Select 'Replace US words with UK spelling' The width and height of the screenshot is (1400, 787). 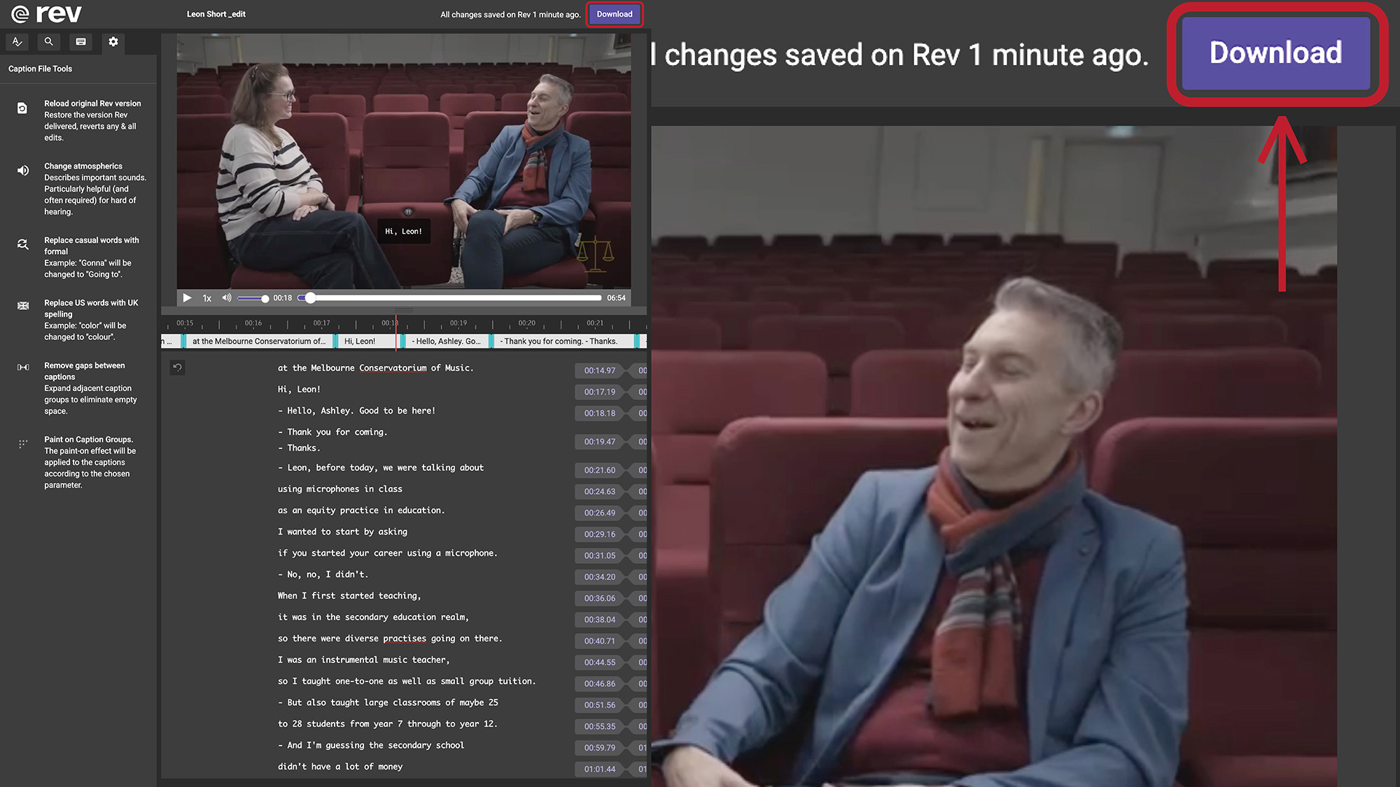(x=91, y=320)
